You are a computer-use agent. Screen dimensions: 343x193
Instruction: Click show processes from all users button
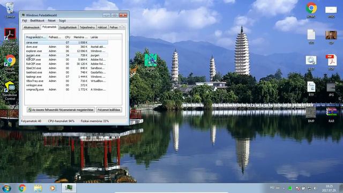pos(61,109)
